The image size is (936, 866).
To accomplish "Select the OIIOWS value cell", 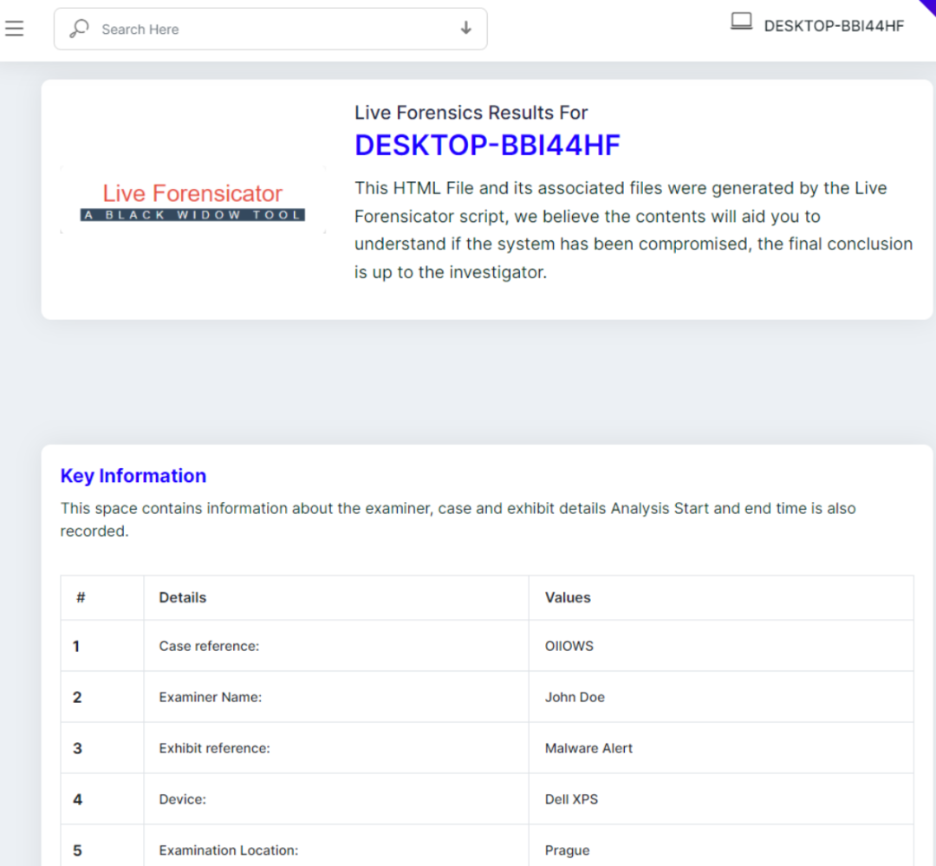I will coord(721,646).
